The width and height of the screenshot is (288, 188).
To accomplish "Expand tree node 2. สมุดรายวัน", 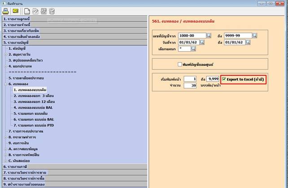I will [x=5, y=55].
